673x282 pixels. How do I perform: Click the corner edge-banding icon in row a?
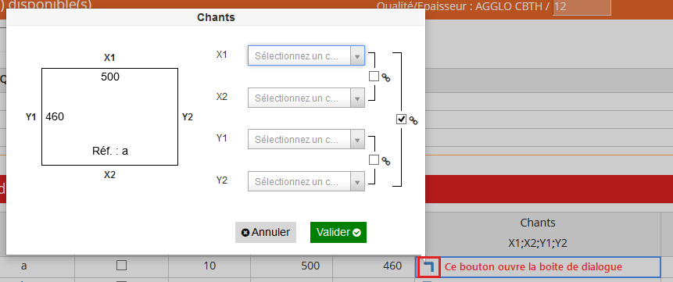click(428, 267)
